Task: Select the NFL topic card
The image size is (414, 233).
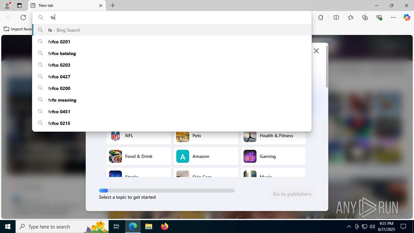Action: tap(139, 138)
